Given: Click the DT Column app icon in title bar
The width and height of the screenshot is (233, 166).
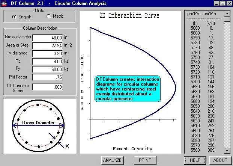Looking at the screenshot, I should click(4, 3).
